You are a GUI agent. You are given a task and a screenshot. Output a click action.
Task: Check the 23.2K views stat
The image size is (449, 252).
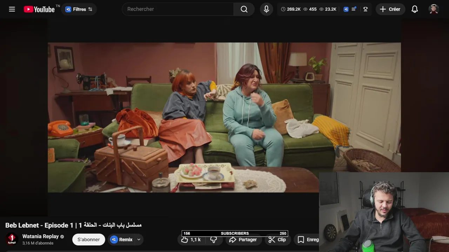click(328, 9)
